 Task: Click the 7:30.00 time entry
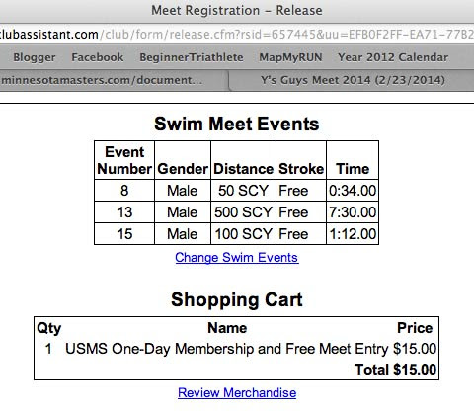(x=353, y=212)
